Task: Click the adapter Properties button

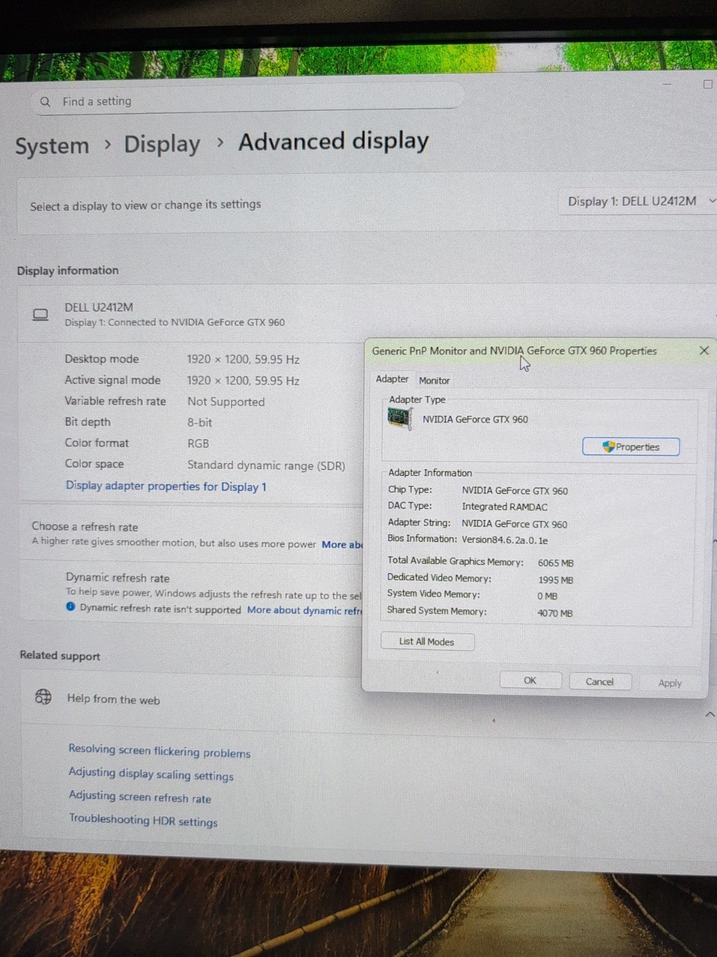Action: [x=631, y=447]
